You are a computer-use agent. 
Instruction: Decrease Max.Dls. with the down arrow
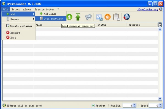click(134, 107)
